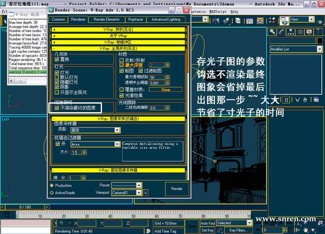Expand the 关于 VRay rollout
Image resolution: width=325 pixels, height=234 pixels.
(118, 36)
